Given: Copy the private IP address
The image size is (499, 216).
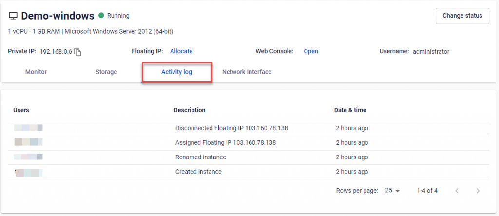Looking at the screenshot, I should tap(77, 52).
